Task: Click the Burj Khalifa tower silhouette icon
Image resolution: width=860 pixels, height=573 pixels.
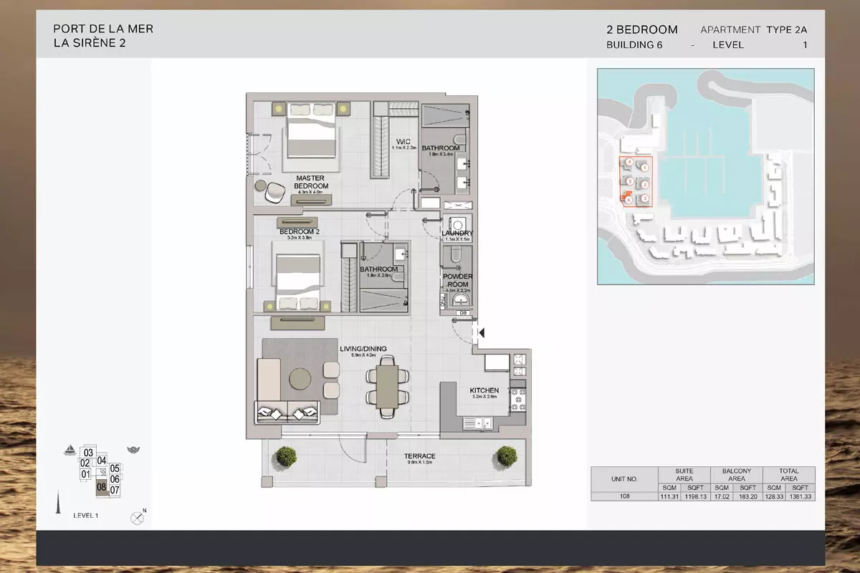Action: tap(57, 498)
